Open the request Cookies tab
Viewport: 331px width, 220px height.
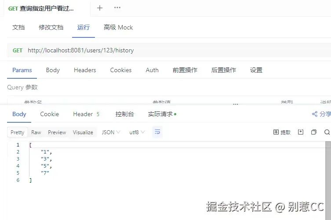point(121,70)
